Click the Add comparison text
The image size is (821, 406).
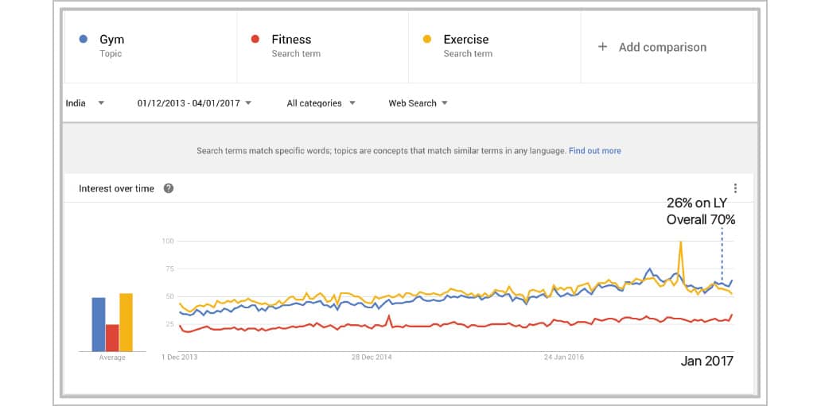coord(662,47)
